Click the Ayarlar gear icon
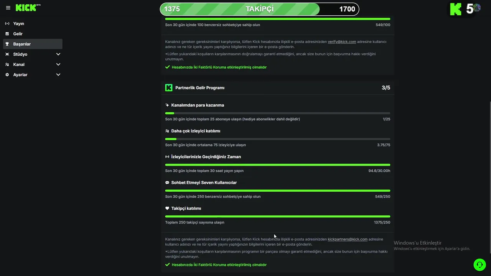 7,75
